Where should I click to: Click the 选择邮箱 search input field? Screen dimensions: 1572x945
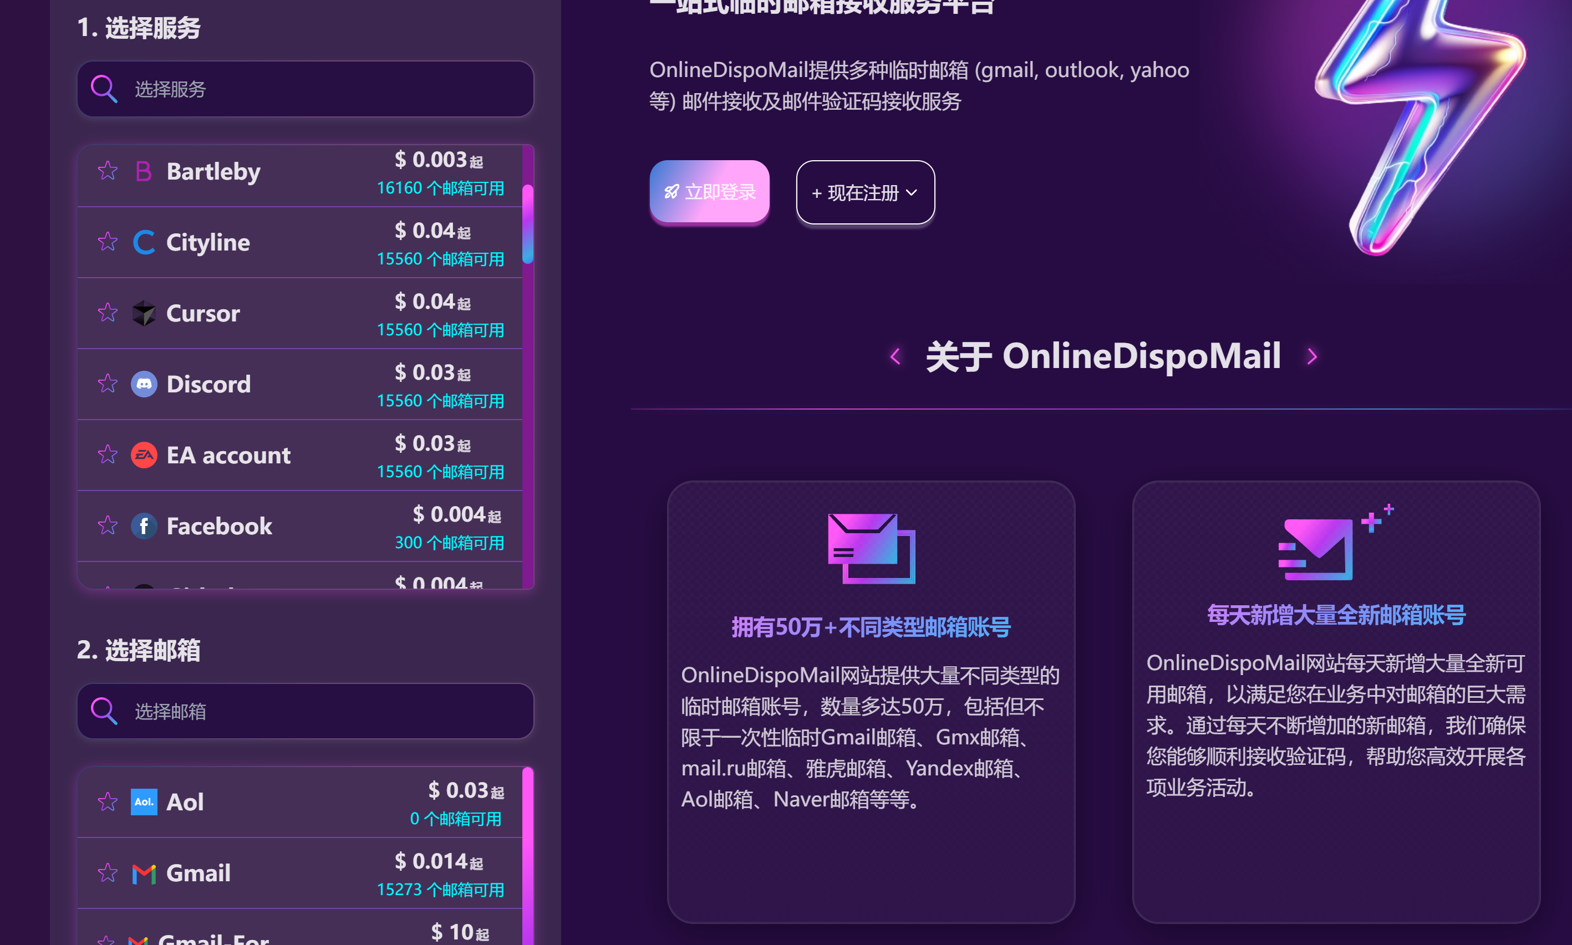[x=318, y=711]
